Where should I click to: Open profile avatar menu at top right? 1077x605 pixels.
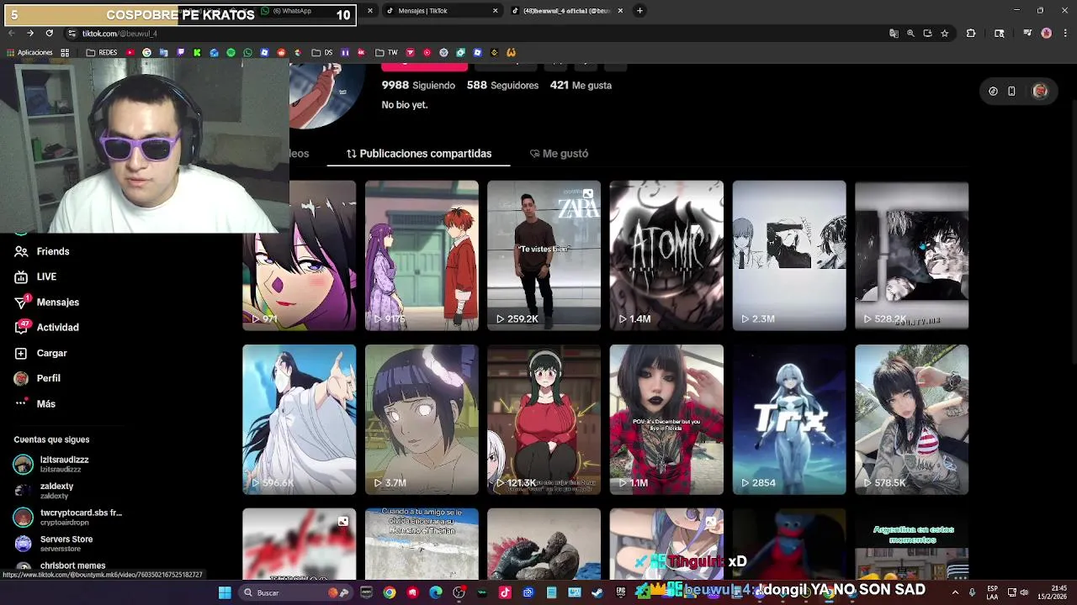(1040, 91)
